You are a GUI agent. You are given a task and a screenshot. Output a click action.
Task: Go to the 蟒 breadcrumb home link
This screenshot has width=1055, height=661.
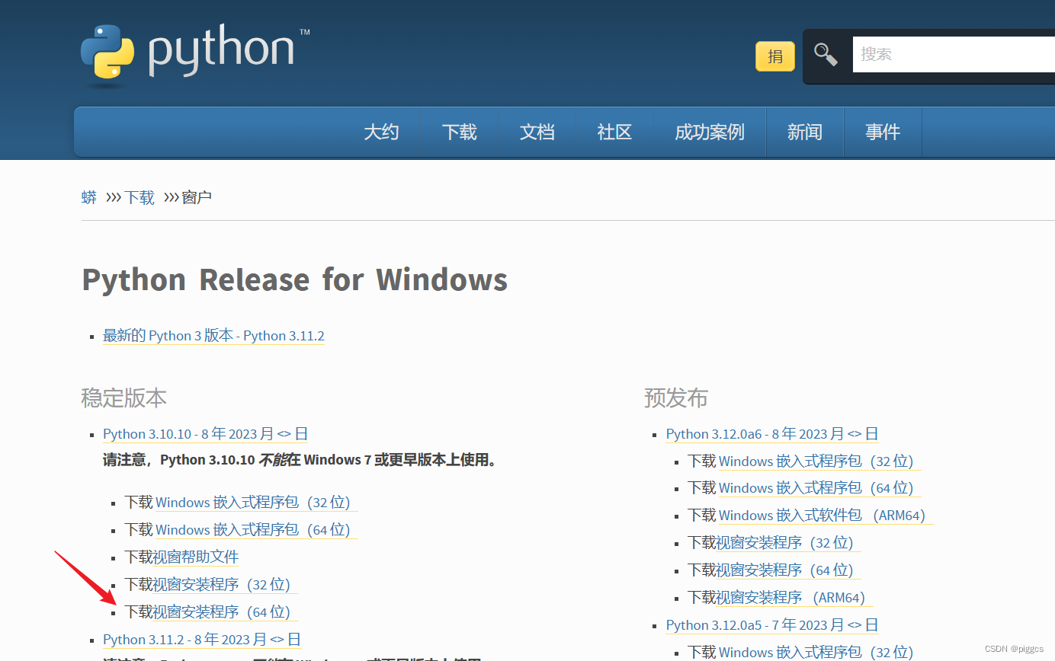pyautogui.click(x=89, y=198)
